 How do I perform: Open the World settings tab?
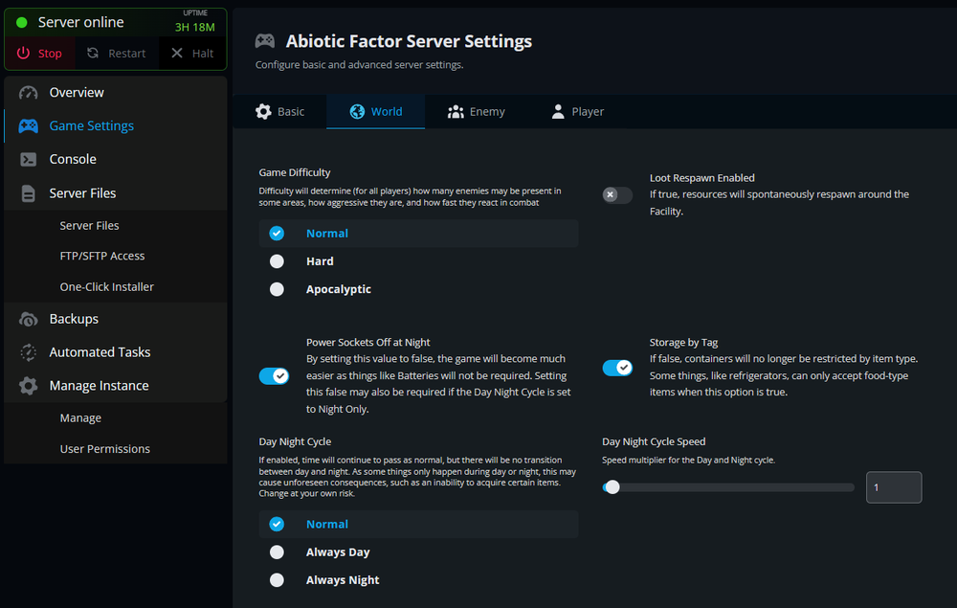point(375,112)
